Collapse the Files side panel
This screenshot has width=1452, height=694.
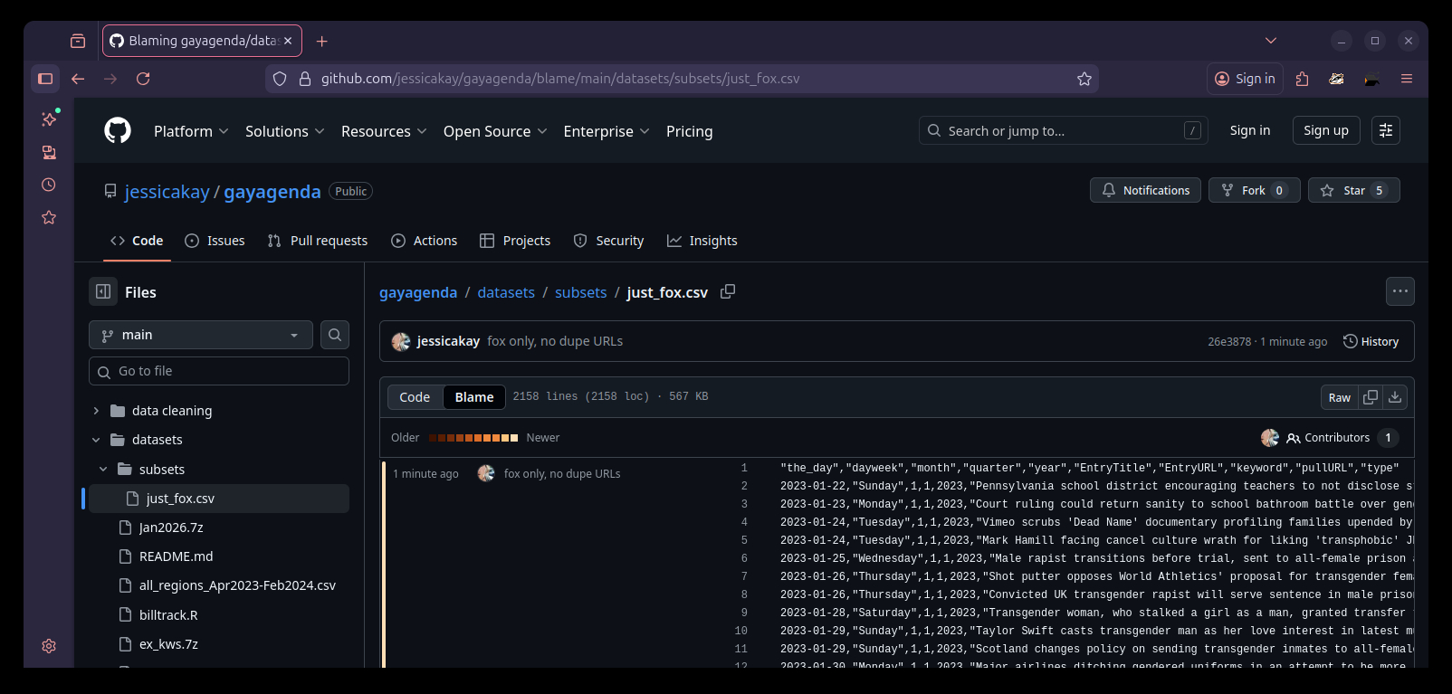[x=103, y=291]
